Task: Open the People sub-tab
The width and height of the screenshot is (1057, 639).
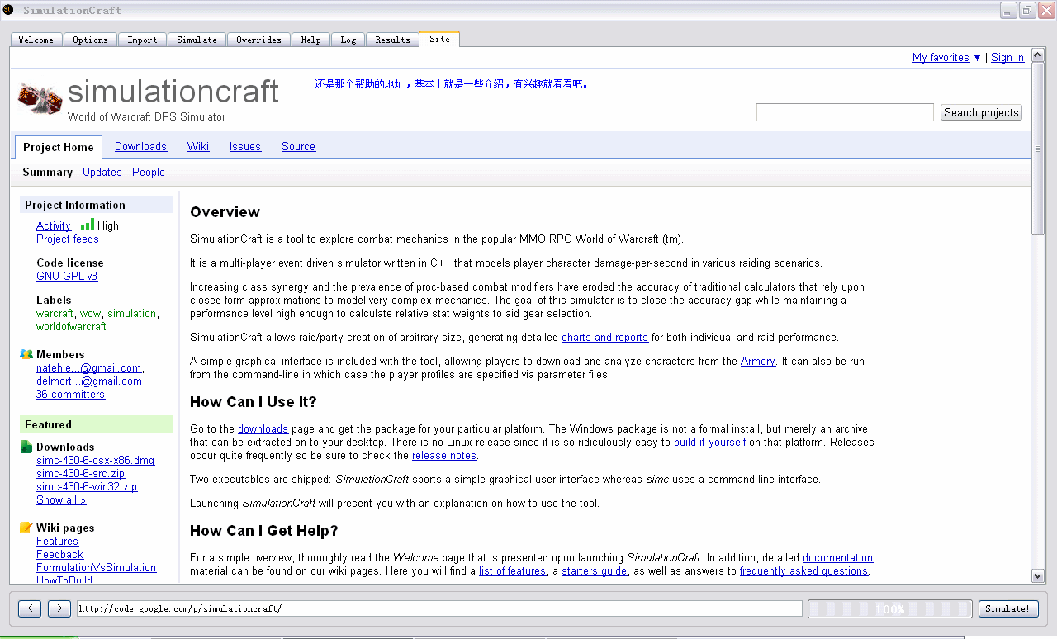Action: point(149,172)
